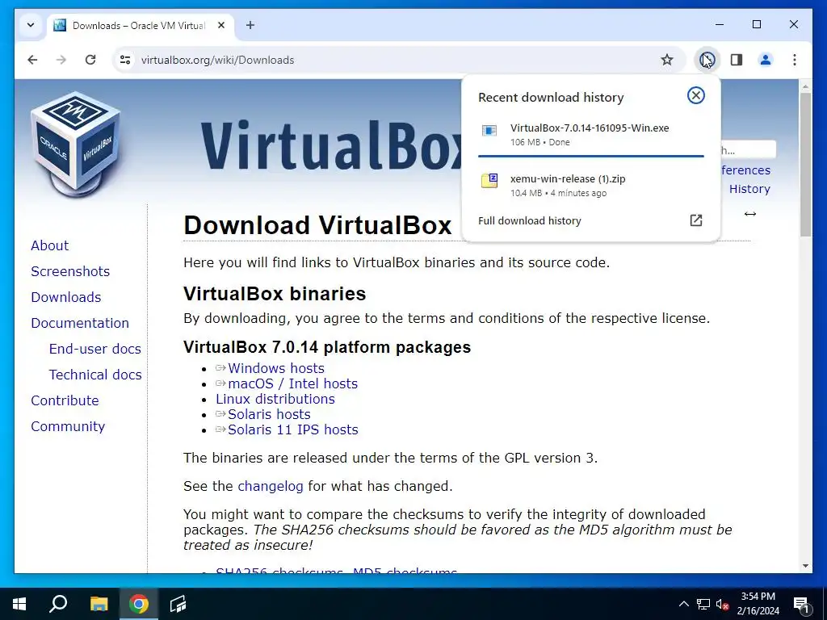
Task: Click the network tray icon
Action: click(703, 604)
